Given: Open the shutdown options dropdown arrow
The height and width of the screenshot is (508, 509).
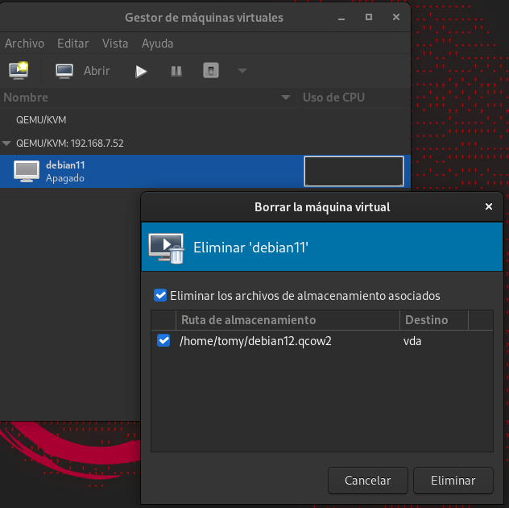Looking at the screenshot, I should 242,71.
